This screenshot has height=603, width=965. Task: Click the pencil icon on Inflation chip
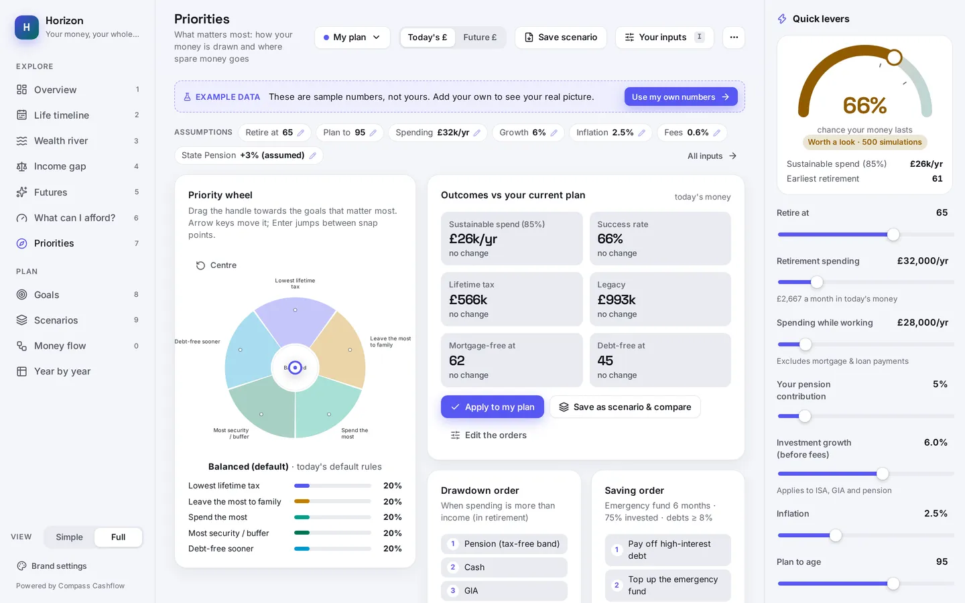coord(642,133)
